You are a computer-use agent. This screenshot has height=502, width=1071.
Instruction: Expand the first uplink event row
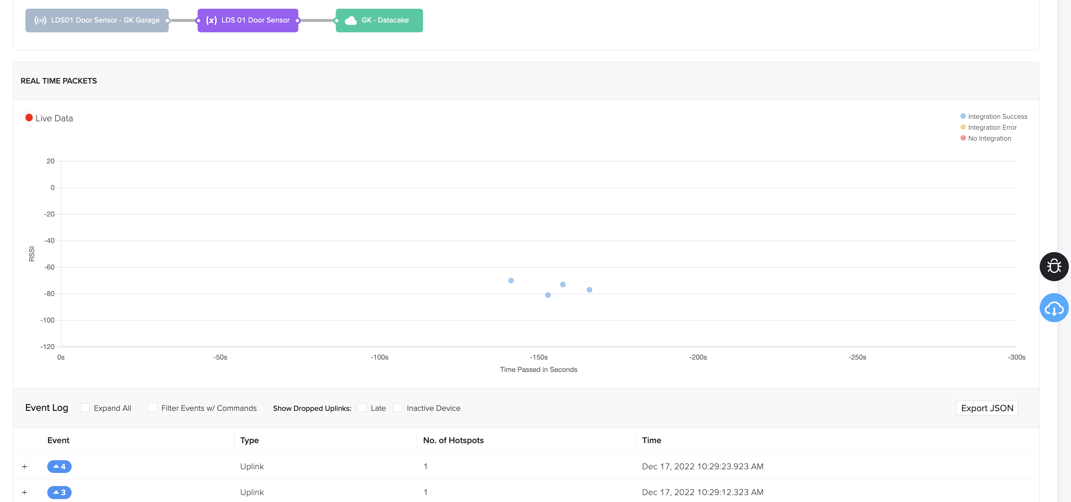[24, 466]
